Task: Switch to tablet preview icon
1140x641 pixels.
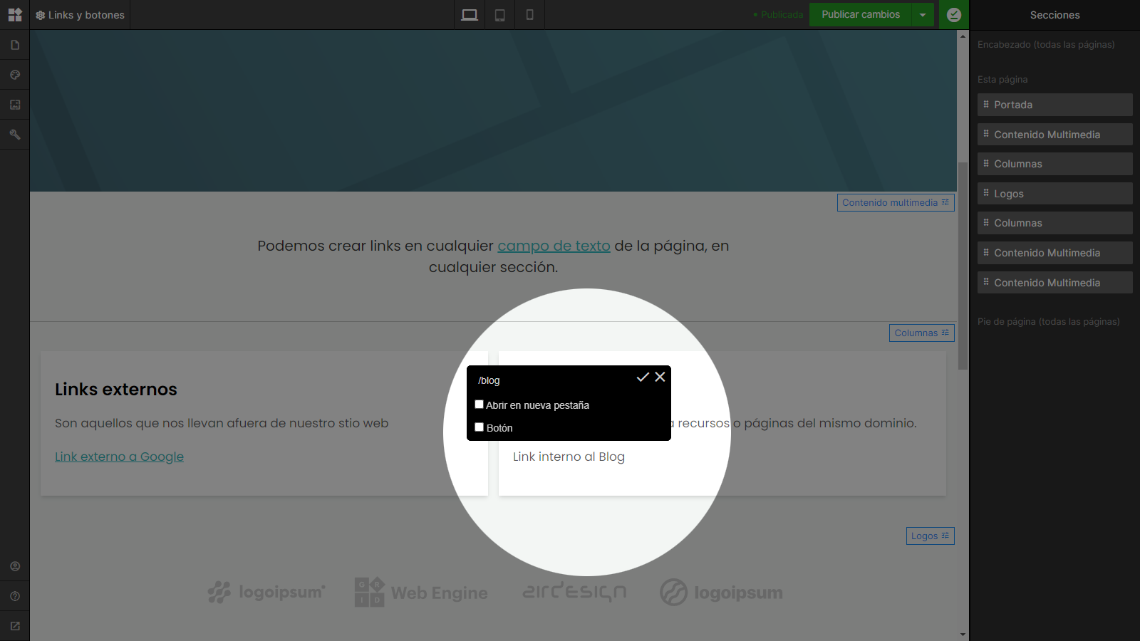Action: (x=500, y=15)
